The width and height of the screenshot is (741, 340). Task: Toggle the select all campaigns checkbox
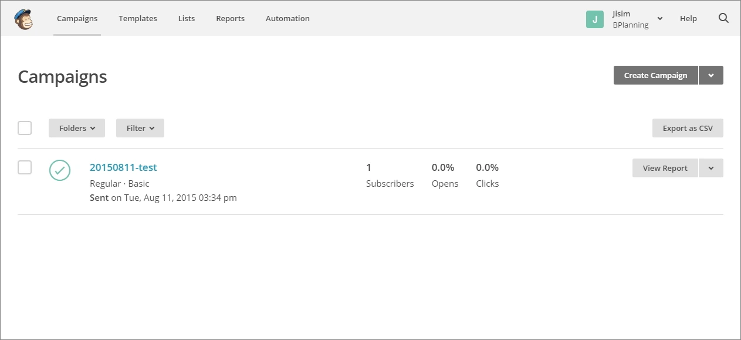[x=25, y=128]
